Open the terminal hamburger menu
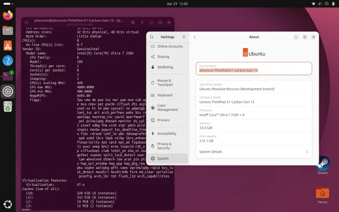The width and height of the screenshot is (339, 212). click(142, 22)
